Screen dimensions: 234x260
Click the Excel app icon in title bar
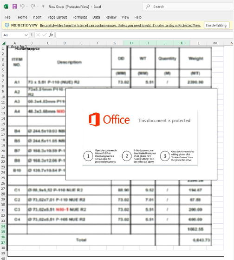pyautogui.click(x=6, y=7)
